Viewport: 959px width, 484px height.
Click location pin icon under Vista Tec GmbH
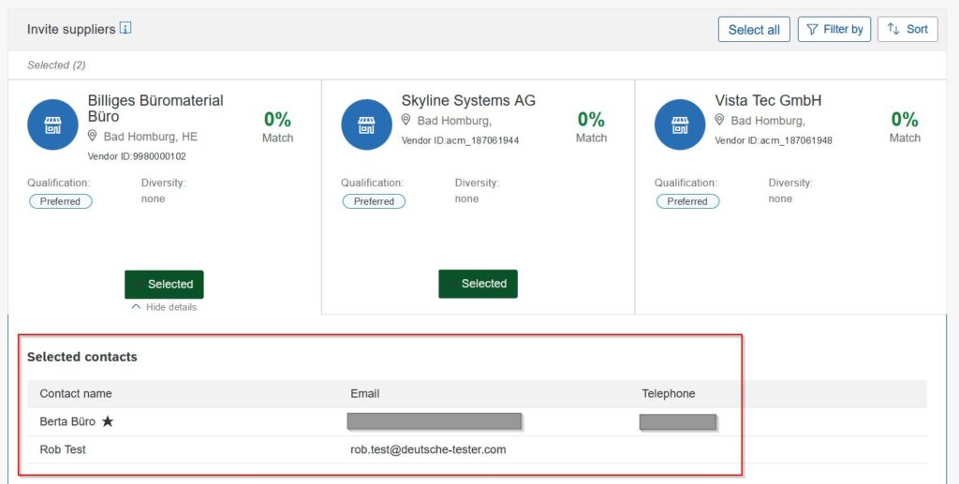pos(719,120)
